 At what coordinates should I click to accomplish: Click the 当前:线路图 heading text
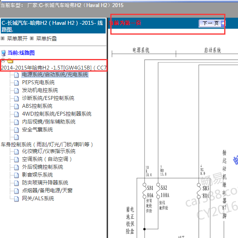tap(21, 53)
